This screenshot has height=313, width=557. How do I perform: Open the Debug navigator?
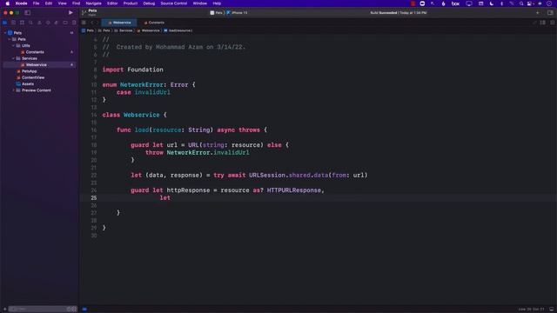tap(57, 23)
